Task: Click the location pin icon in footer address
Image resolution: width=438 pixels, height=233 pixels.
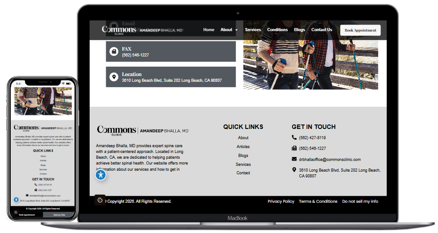Action: [294, 169]
